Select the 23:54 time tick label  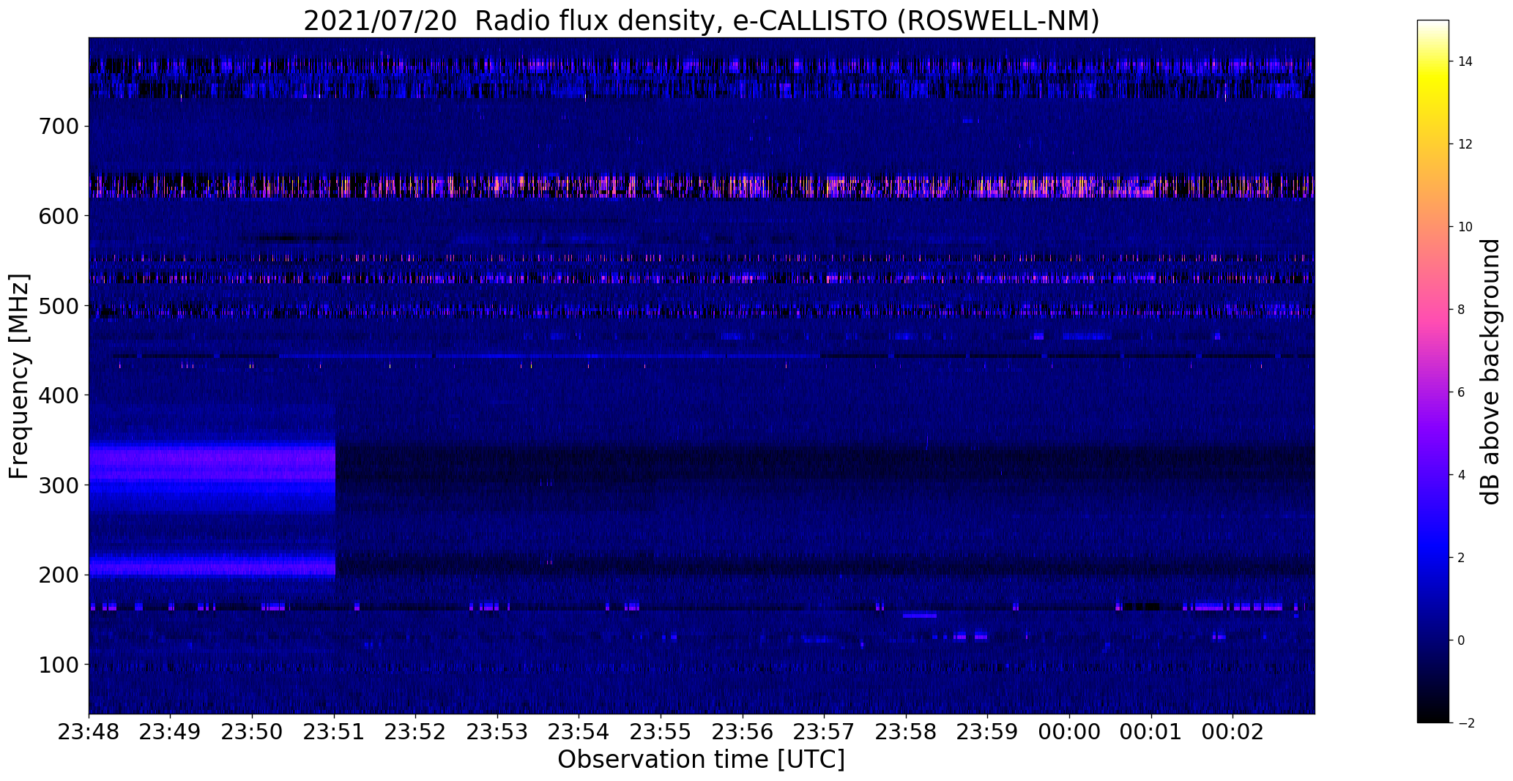[579, 732]
